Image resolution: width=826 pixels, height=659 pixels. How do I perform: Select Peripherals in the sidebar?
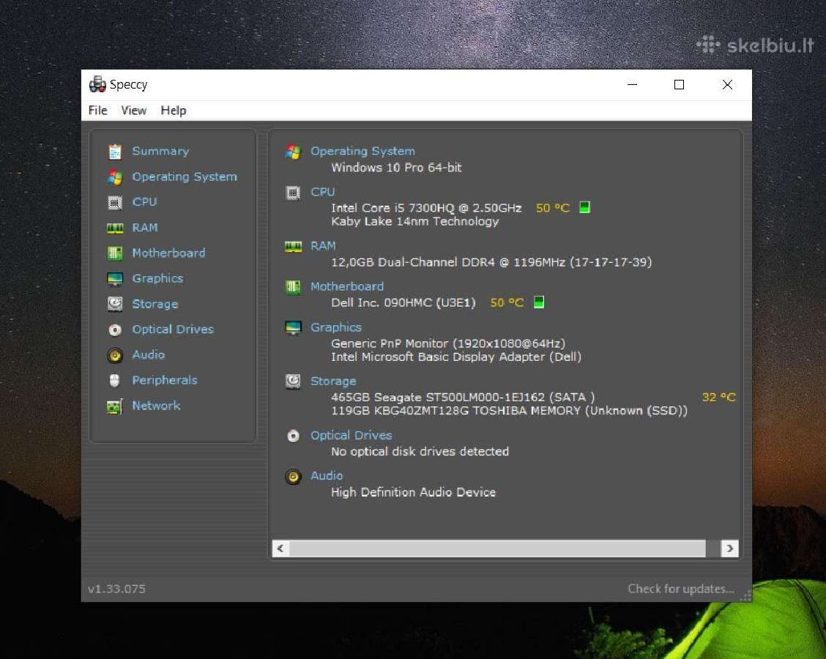(x=164, y=380)
